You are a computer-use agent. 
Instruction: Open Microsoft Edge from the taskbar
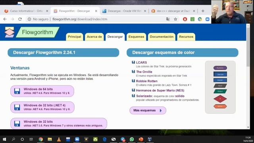tap(104, 139)
